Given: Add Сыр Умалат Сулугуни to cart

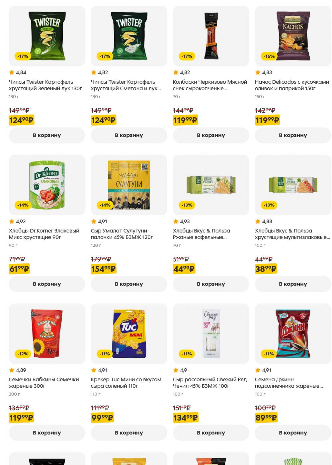Looking at the screenshot, I should [129, 284].
